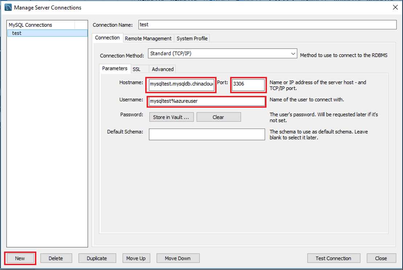Select the 'test' connection in the list
Image resolution: width=403 pixels, height=270 pixels.
pyautogui.click(x=47, y=33)
